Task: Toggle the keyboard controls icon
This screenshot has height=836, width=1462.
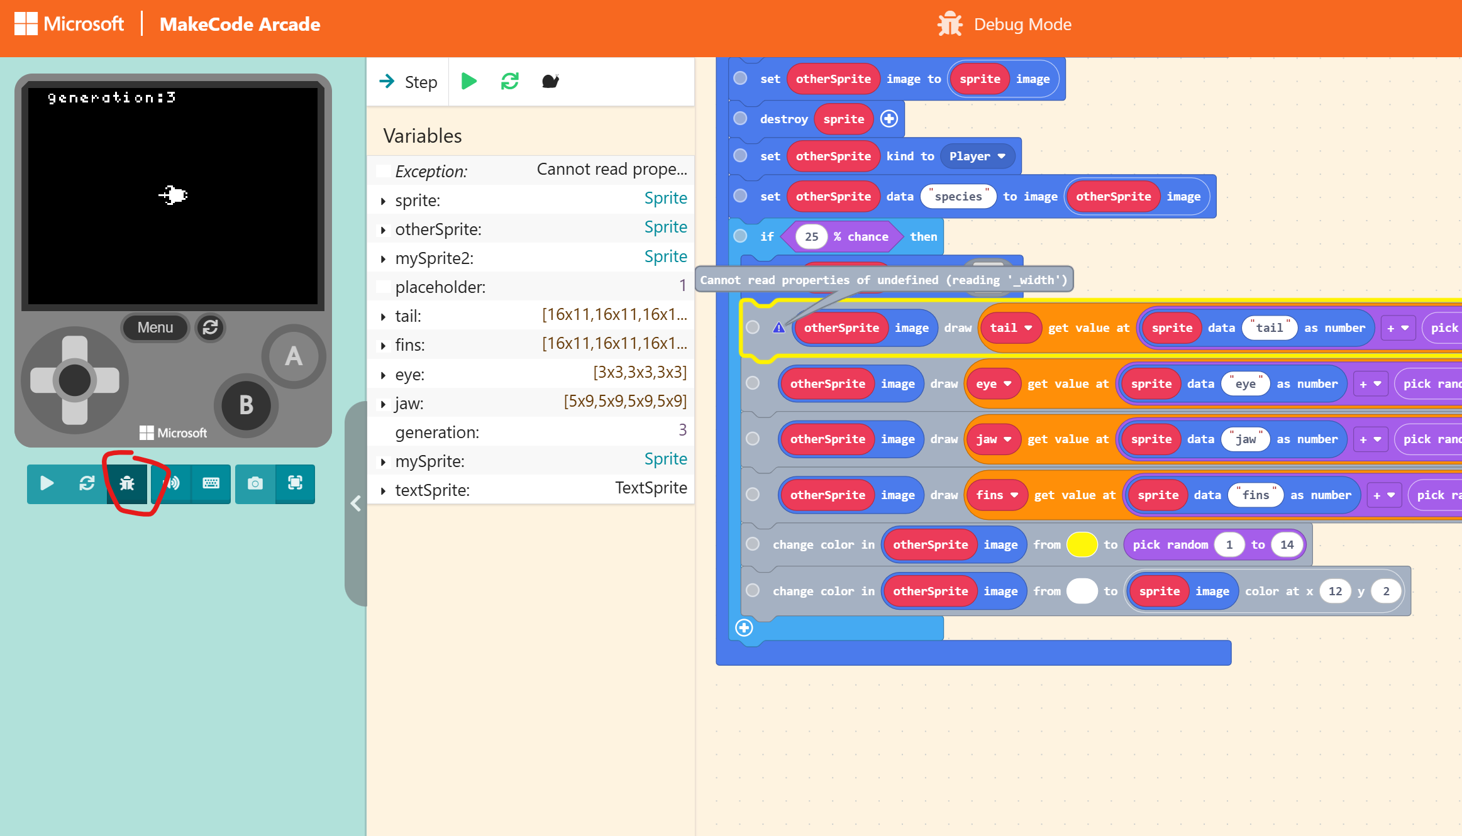Action: coord(211,483)
